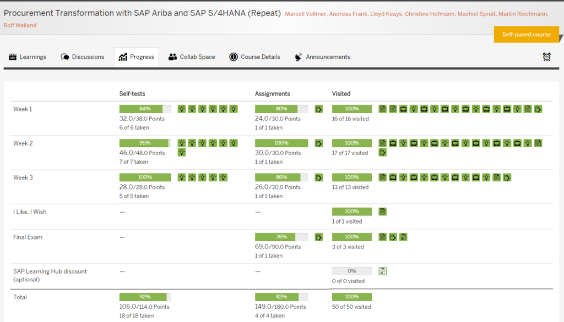Screen dimensions: 564x322
Task: Open the Week 3 assignment icon
Action: pos(319,177)
